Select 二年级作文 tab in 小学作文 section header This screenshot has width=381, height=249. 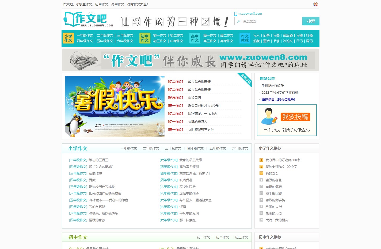pos(151,148)
